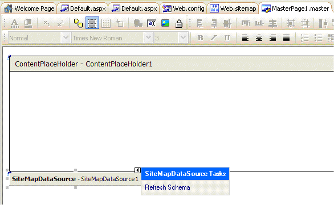Open the Normal block format dropdown
This screenshot has width=334, height=205.
click(x=66, y=38)
